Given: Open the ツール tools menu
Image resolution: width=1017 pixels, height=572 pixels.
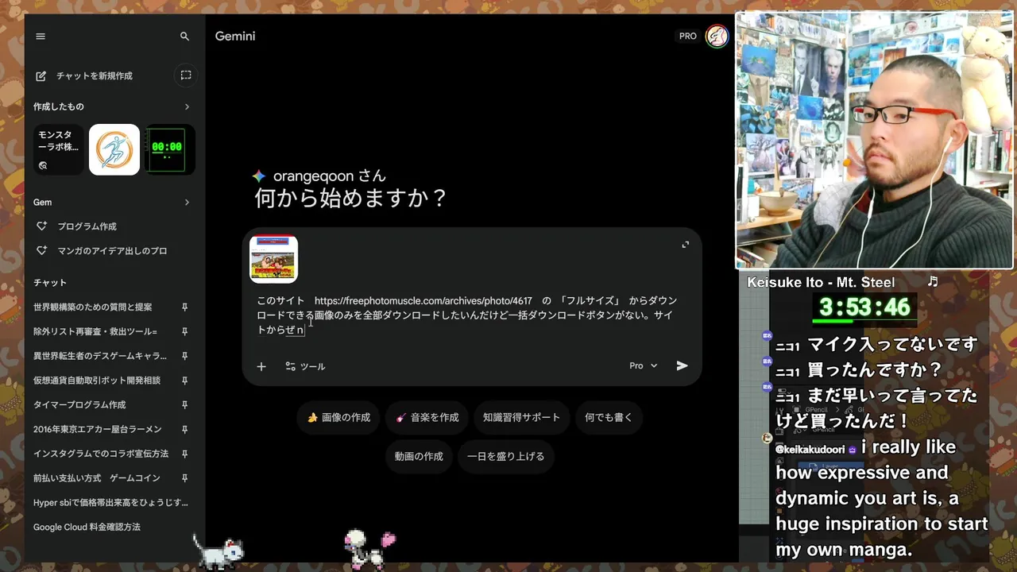Looking at the screenshot, I should coord(306,366).
